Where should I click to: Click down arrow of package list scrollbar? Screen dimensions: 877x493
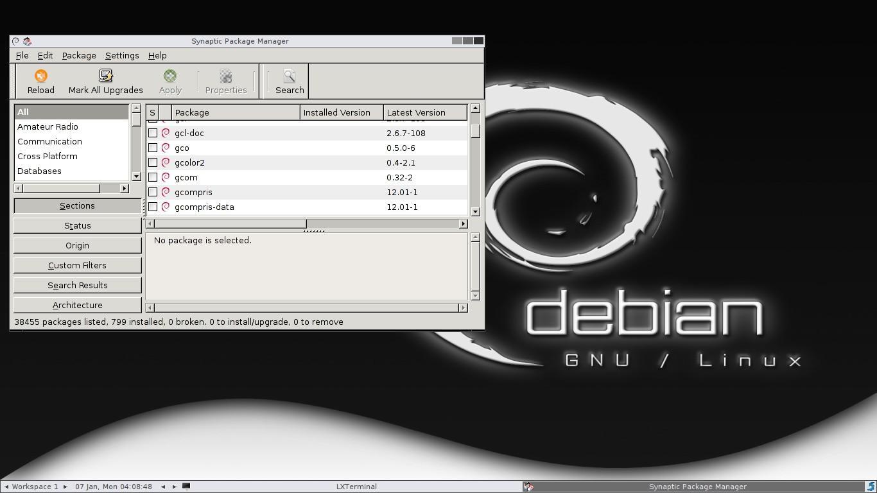[475, 211]
